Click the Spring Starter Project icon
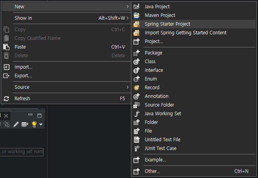 136,24
